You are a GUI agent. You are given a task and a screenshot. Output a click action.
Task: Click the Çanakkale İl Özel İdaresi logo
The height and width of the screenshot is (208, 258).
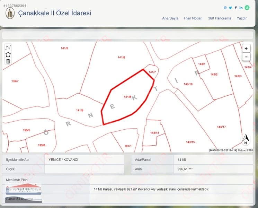[10, 13]
